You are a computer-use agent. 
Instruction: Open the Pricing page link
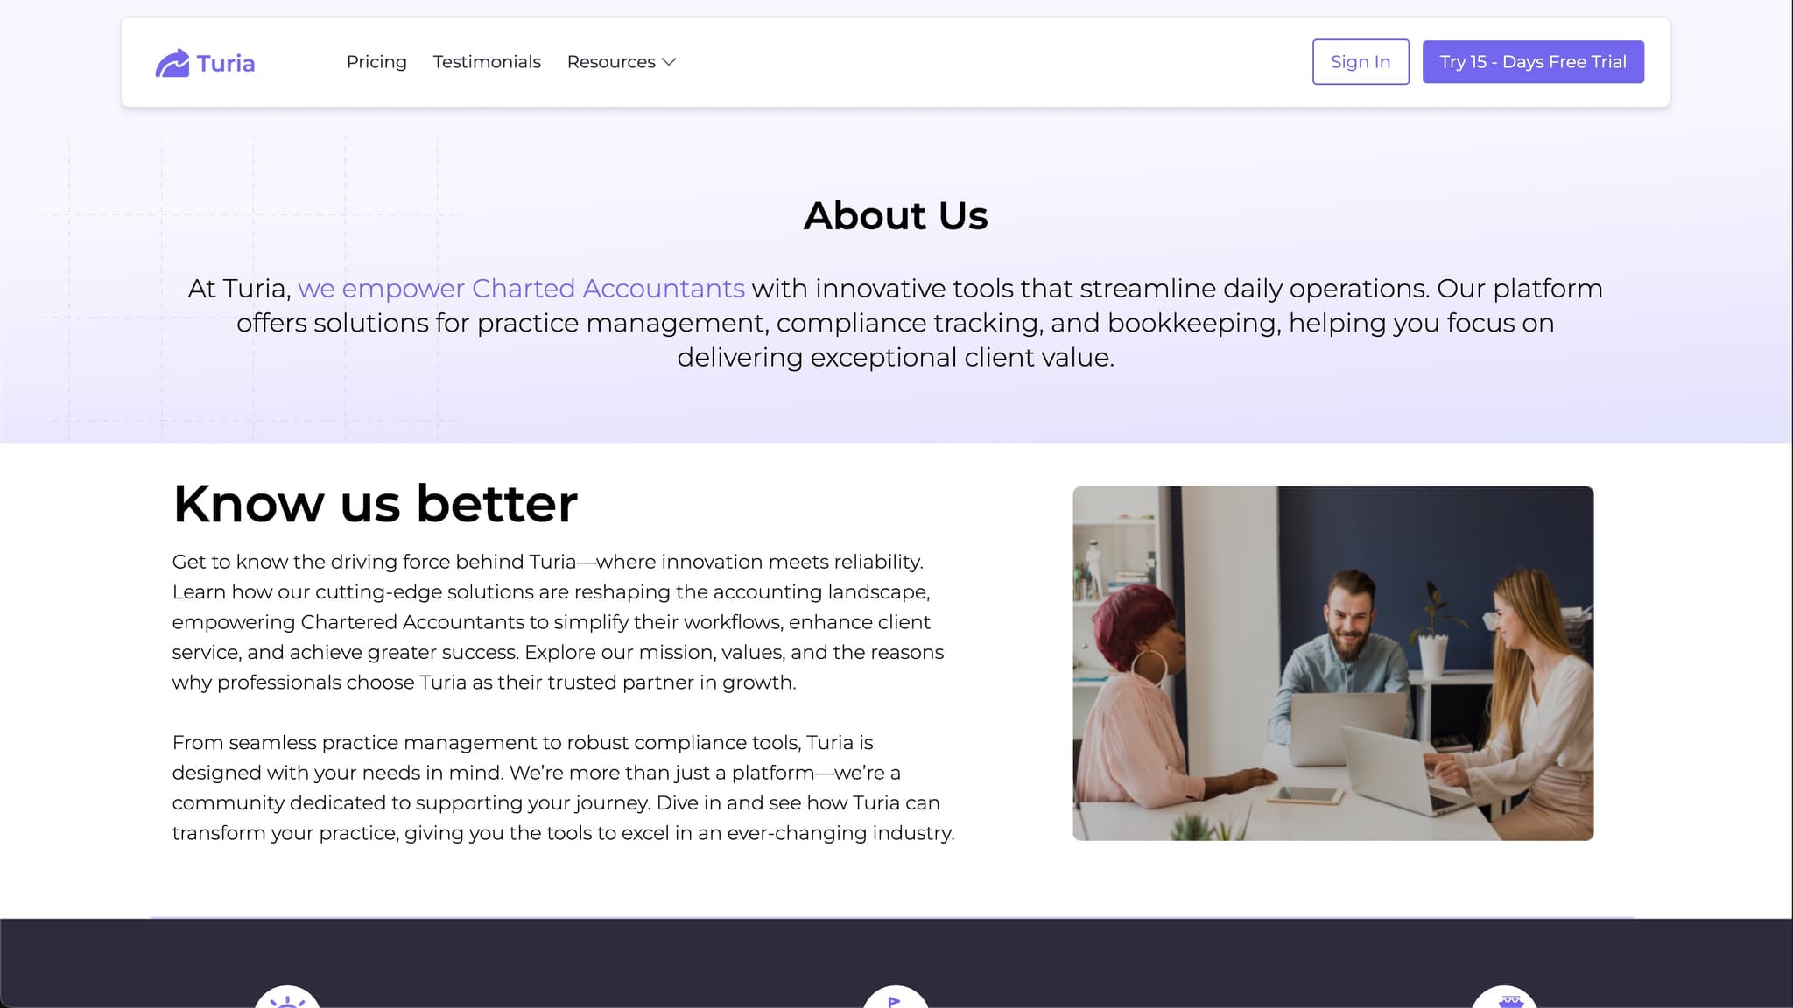coord(376,61)
